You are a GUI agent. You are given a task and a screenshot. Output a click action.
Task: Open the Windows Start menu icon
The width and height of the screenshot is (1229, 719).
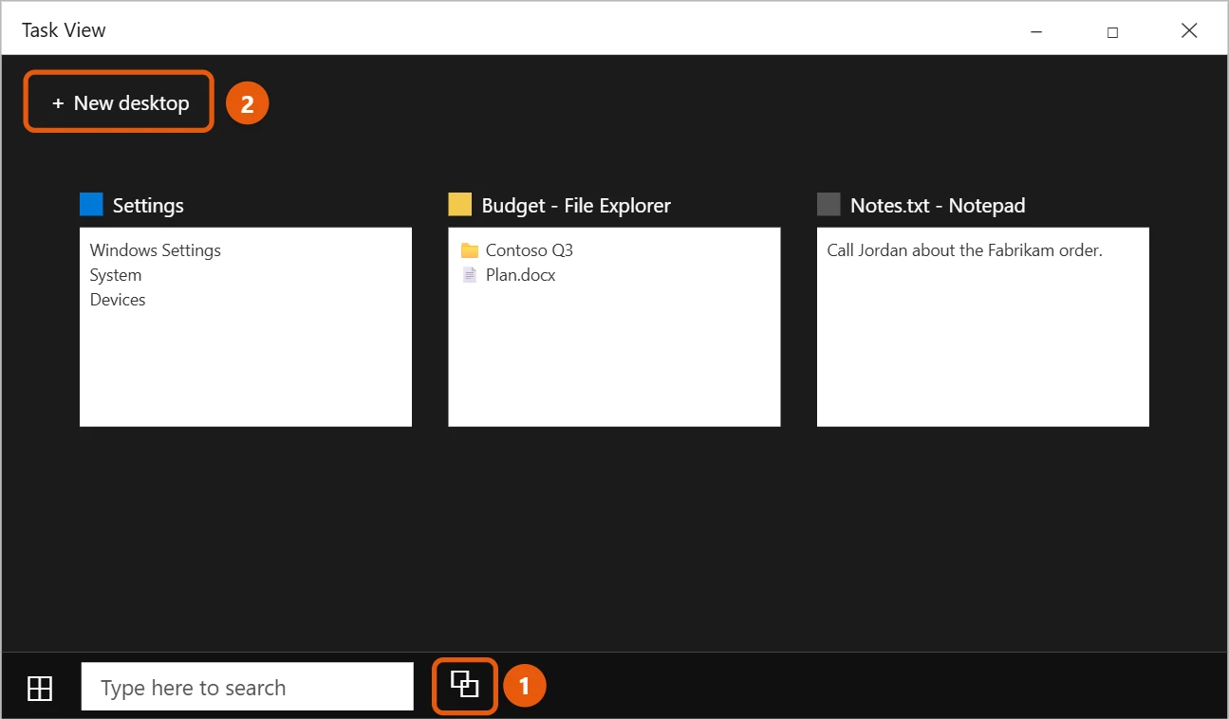pos(40,689)
